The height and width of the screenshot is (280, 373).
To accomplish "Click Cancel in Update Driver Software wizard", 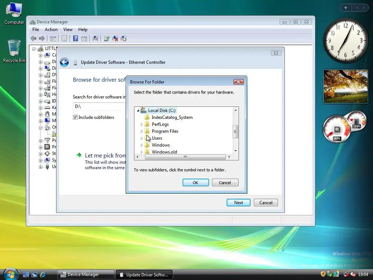I will (x=266, y=203).
